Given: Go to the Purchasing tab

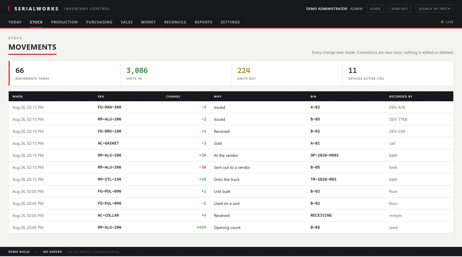Looking at the screenshot, I should (99, 22).
